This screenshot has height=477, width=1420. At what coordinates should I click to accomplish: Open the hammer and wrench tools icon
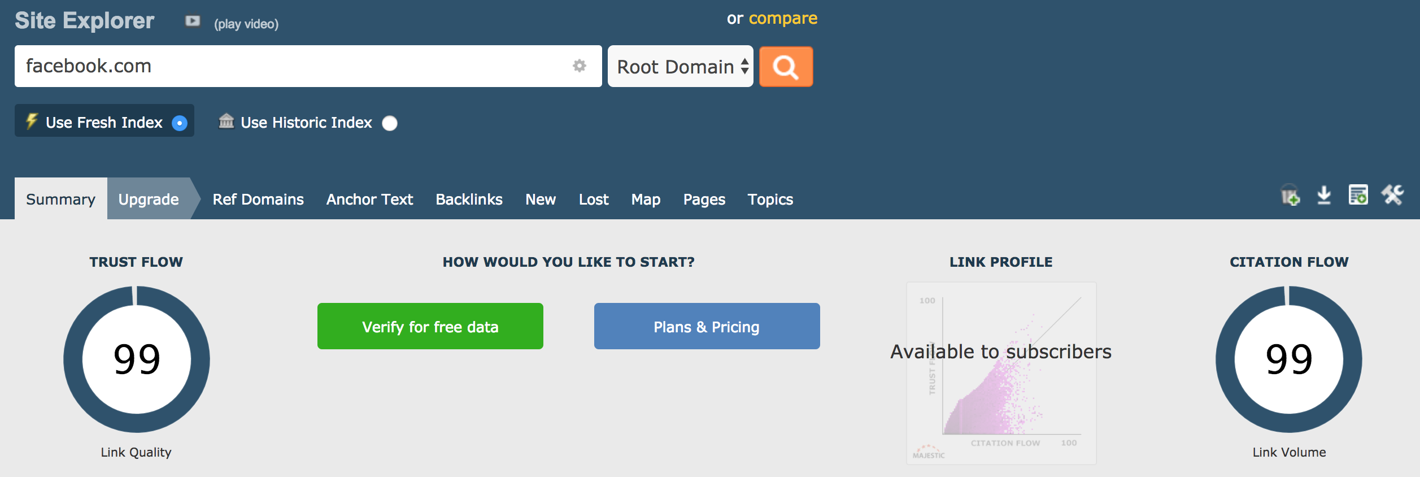coord(1392,195)
